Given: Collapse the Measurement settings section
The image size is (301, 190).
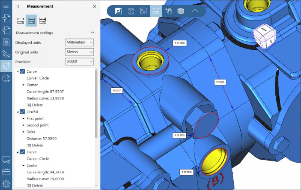Looking at the screenshot, I should coord(93,32).
